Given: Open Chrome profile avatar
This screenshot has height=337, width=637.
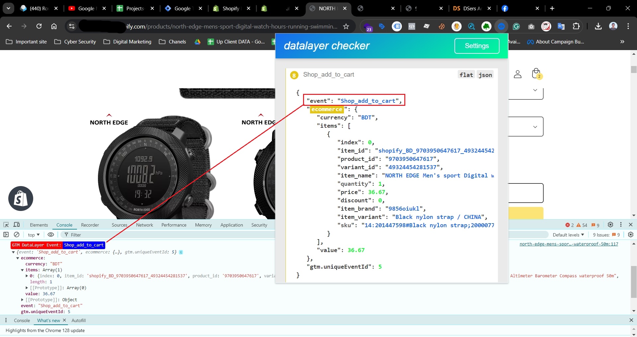Looking at the screenshot, I should pyautogui.click(x=613, y=26).
